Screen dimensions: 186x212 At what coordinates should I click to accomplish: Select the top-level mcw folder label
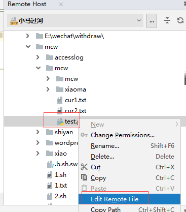(x=51, y=47)
